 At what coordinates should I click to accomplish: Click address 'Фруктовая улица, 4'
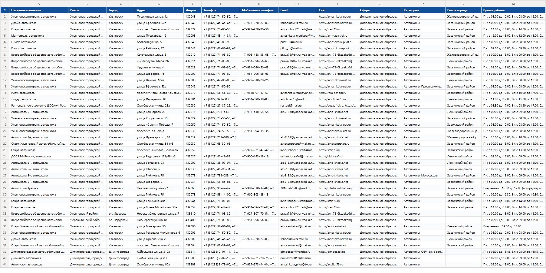(x=159, y=67)
